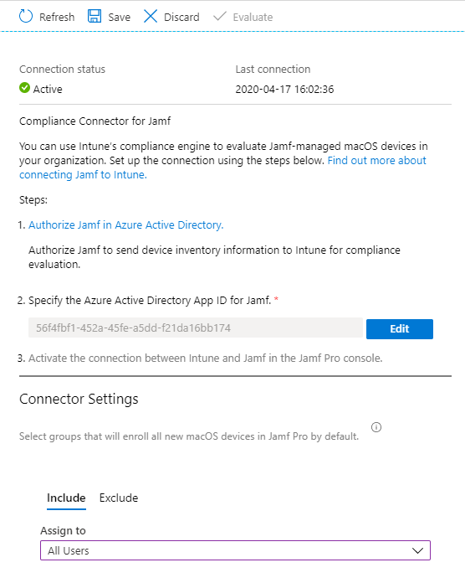This screenshot has height=583, width=465.
Task: Open the All Users assignment dropdown
Action: pyautogui.click(x=235, y=550)
